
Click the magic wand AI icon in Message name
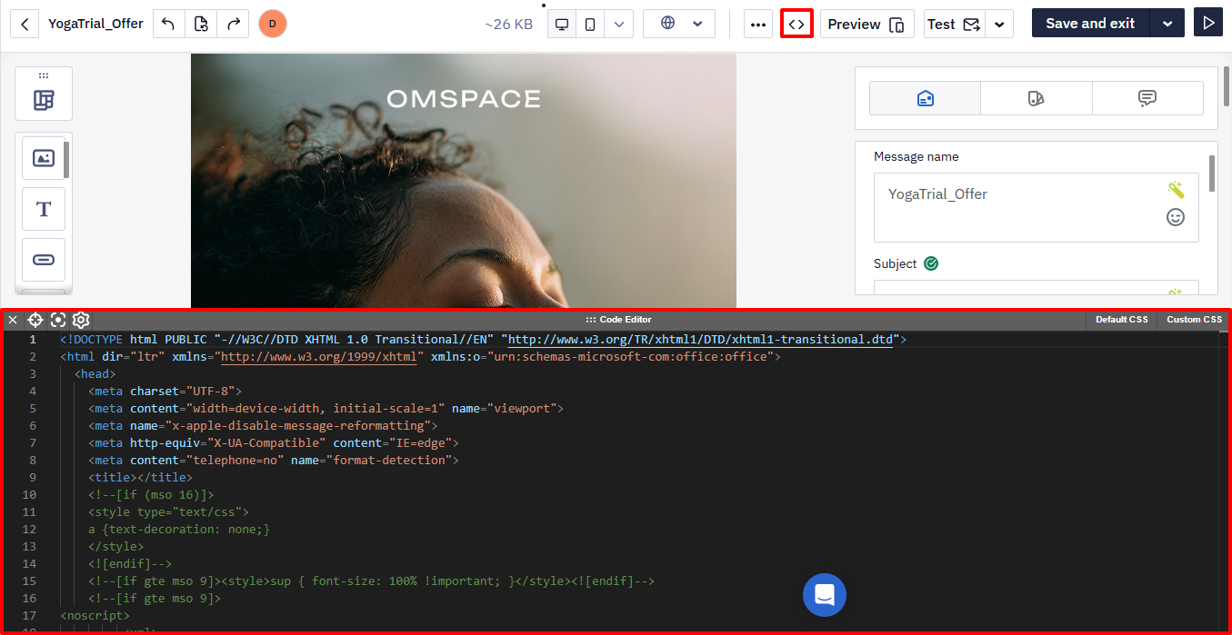1176,190
